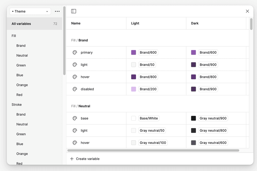Click the horizontal scrollbar below the table
Screen dimensions: 257x171
153,150
